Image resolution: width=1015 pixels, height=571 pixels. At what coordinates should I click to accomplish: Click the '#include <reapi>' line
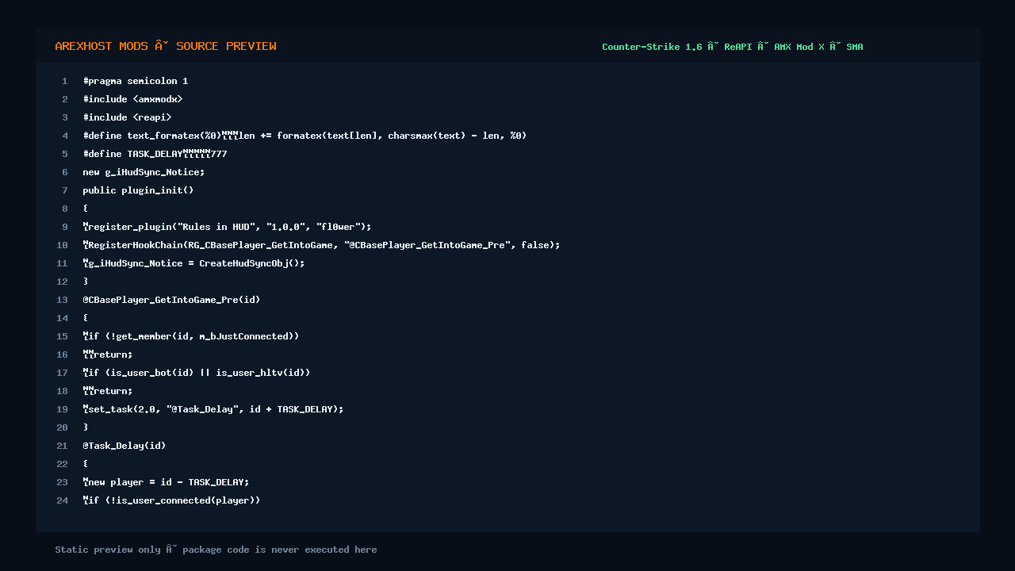pyautogui.click(x=127, y=117)
